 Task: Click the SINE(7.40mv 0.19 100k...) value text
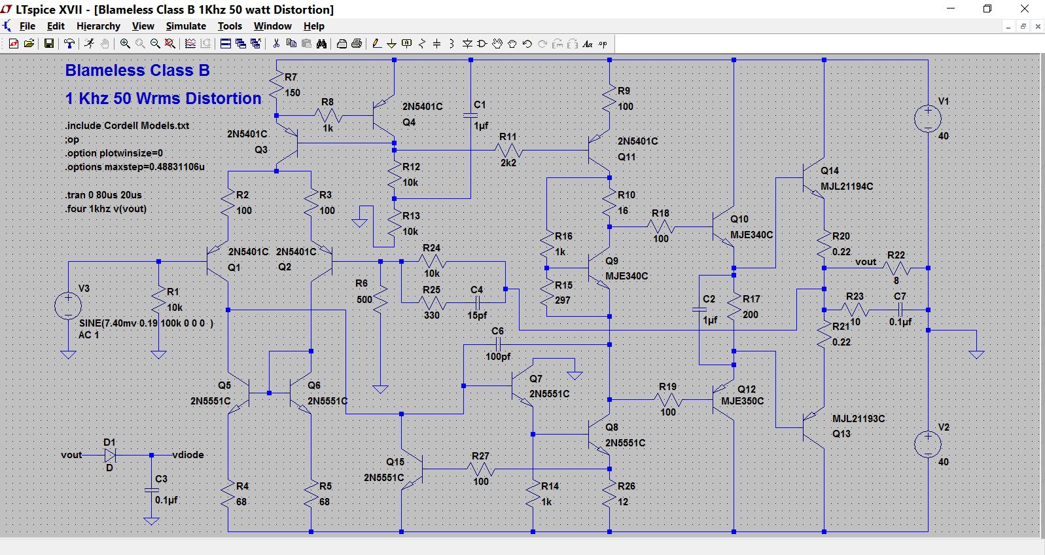(x=146, y=323)
